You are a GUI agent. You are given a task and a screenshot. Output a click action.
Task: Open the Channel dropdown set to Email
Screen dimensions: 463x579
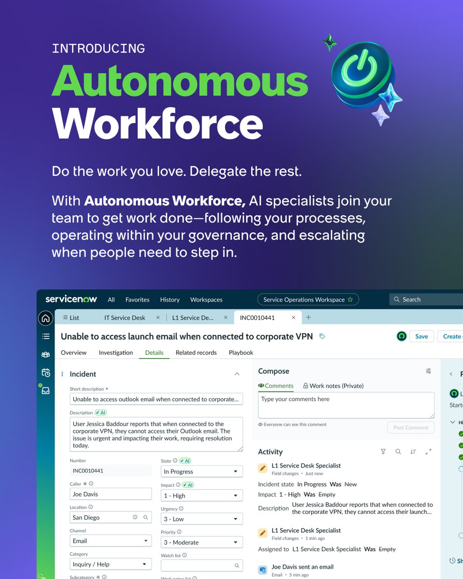point(110,541)
